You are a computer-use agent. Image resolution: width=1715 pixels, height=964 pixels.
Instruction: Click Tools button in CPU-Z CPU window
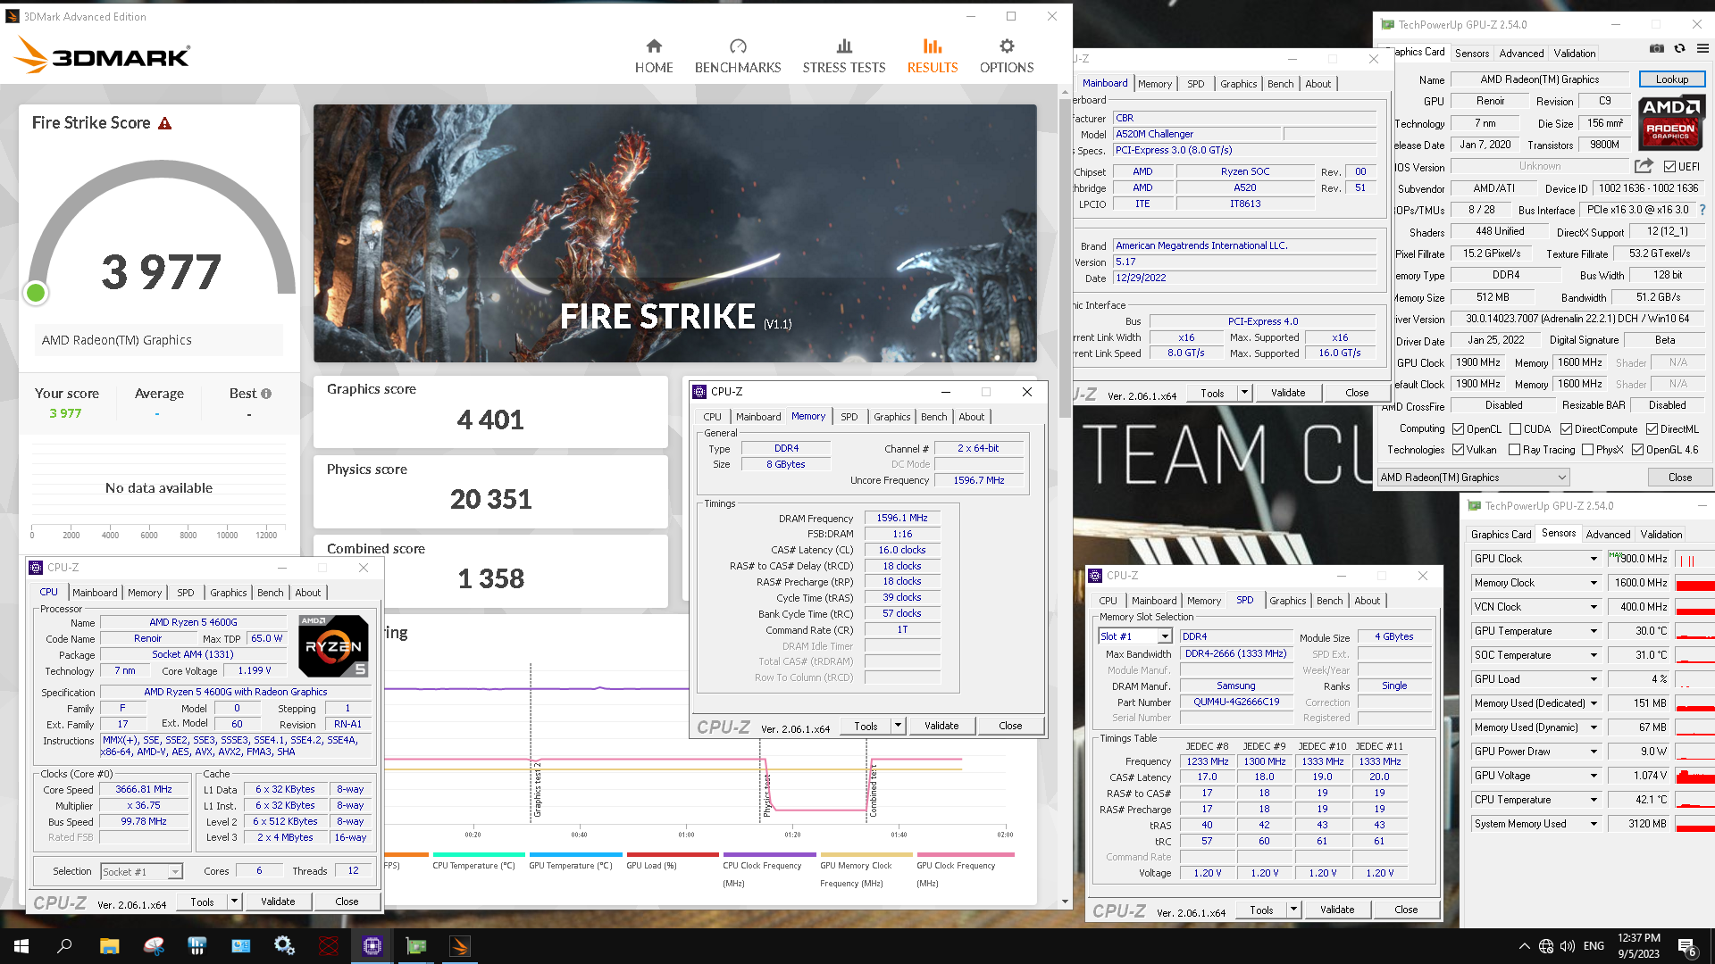(x=202, y=902)
